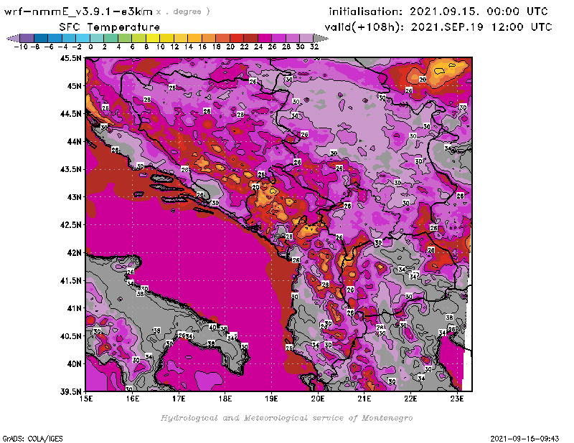The height and width of the screenshot is (443, 574).
Task: Select the dark blue legend swatch between -8 and -6
Action: pyautogui.click(x=41, y=38)
